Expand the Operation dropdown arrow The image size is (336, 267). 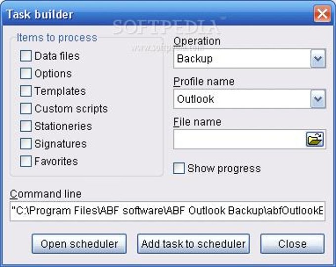click(x=318, y=59)
